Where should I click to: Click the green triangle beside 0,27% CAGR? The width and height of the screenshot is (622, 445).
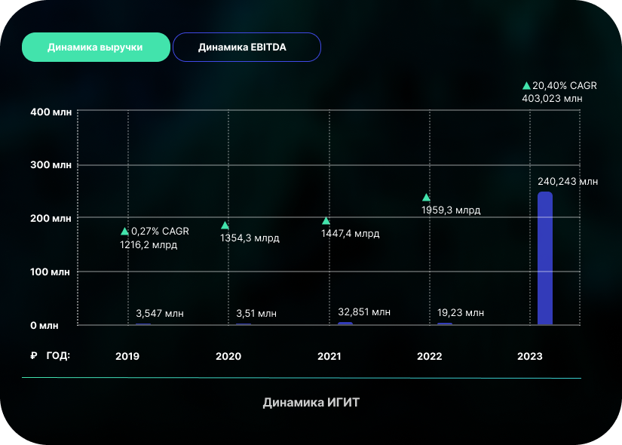(124, 231)
